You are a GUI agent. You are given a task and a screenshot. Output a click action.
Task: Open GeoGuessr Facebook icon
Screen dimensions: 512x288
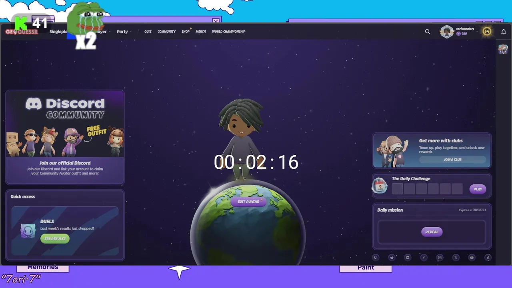(424, 258)
